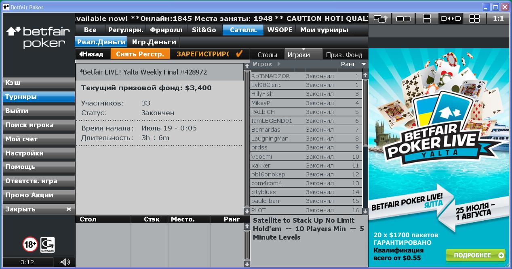Image resolution: width=512 pixels, height=269 pixels.
Task: Select player row paulo ban
Action: tap(306, 201)
